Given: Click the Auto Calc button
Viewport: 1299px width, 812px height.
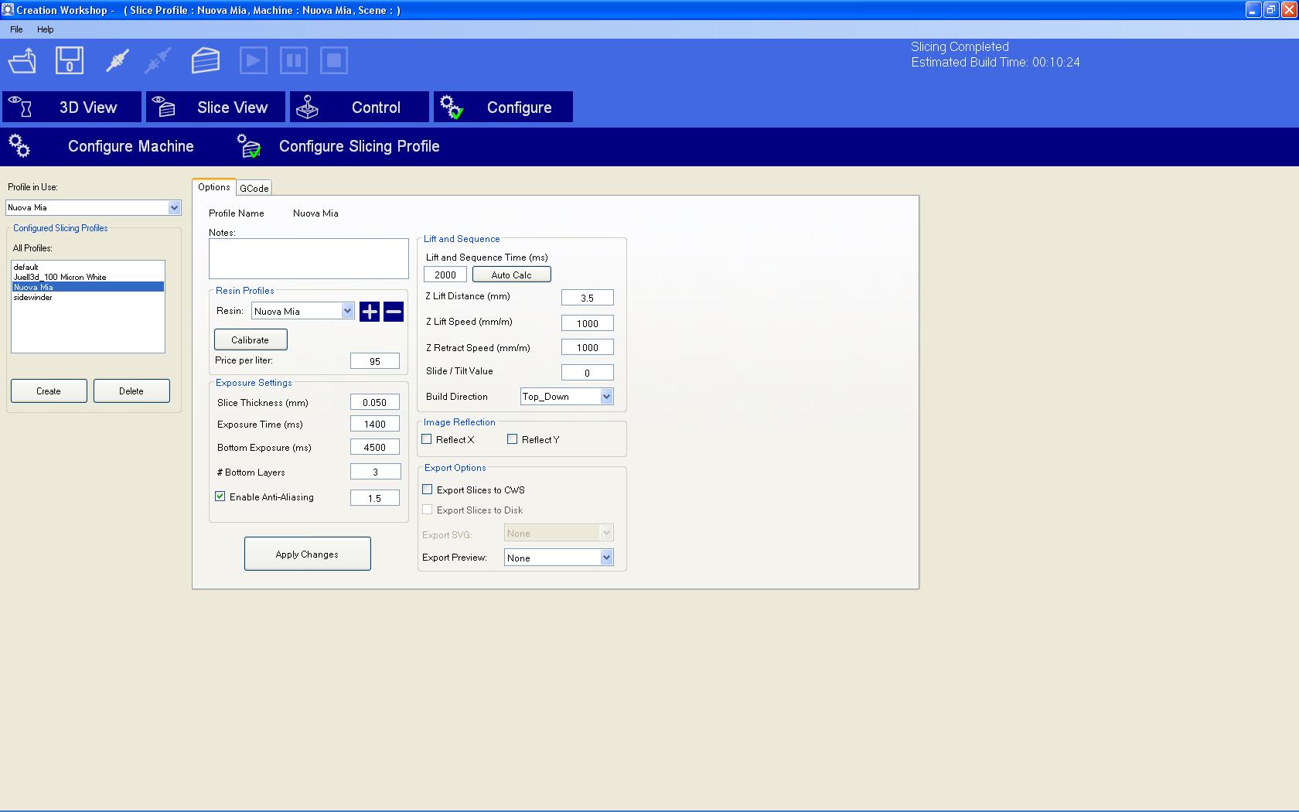Looking at the screenshot, I should tap(511, 275).
